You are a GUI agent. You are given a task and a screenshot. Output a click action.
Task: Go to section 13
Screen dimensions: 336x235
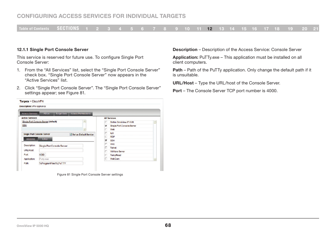[x=221, y=29]
